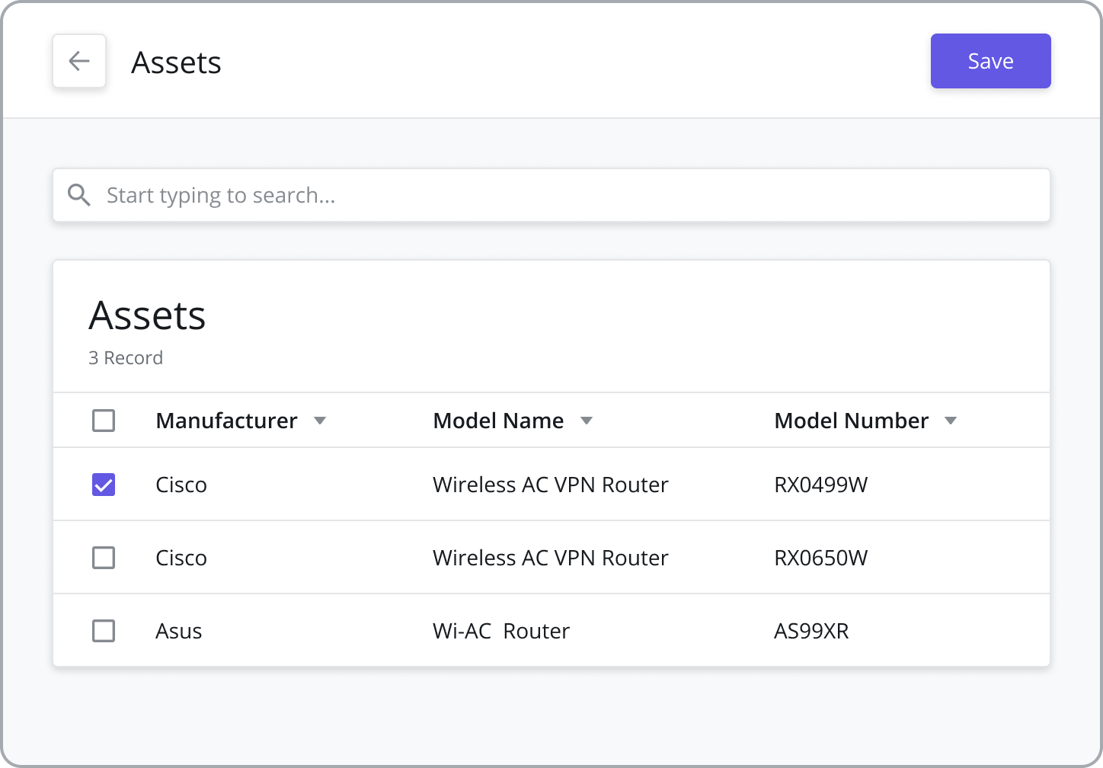Click the '3 Record' count text
The image size is (1103, 768).
[x=126, y=358]
